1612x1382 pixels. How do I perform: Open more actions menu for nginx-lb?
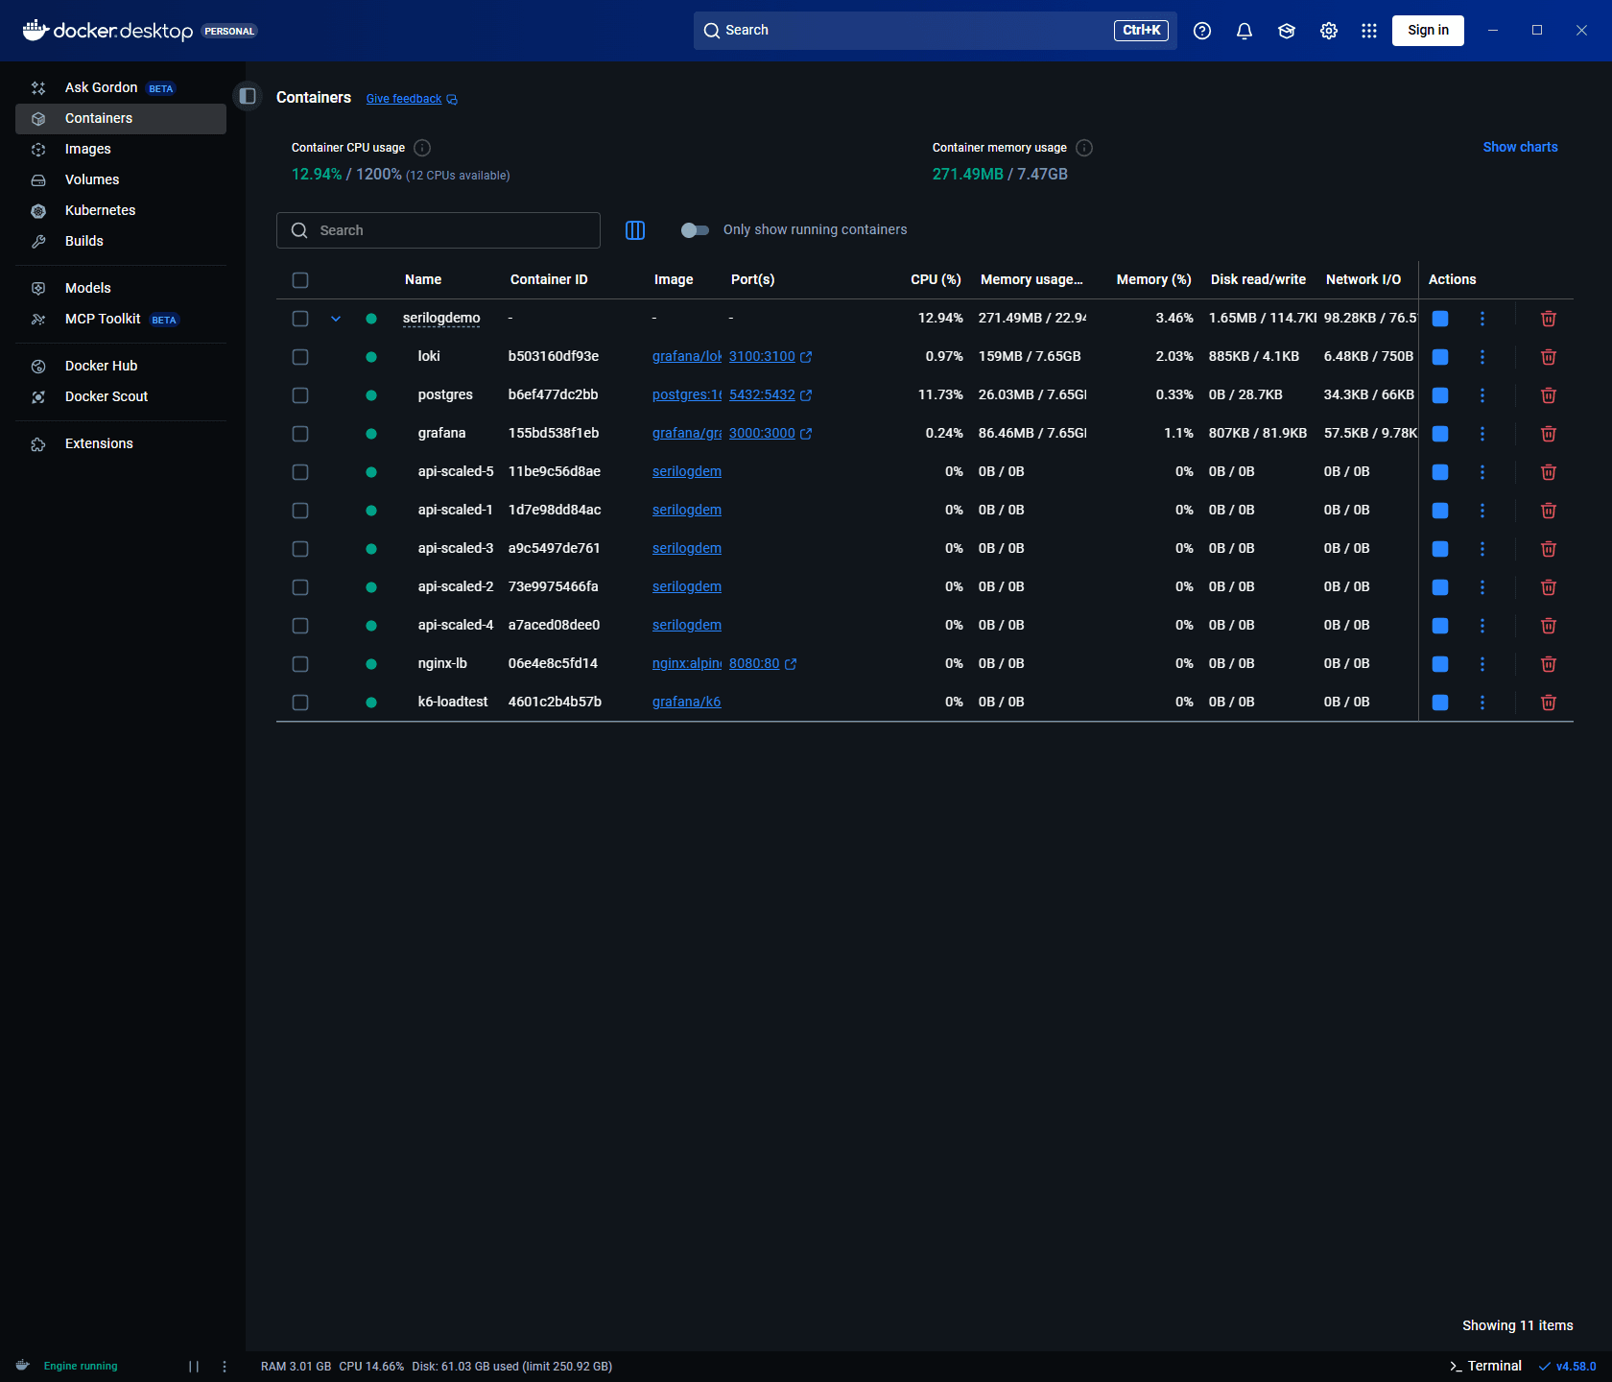(x=1482, y=663)
